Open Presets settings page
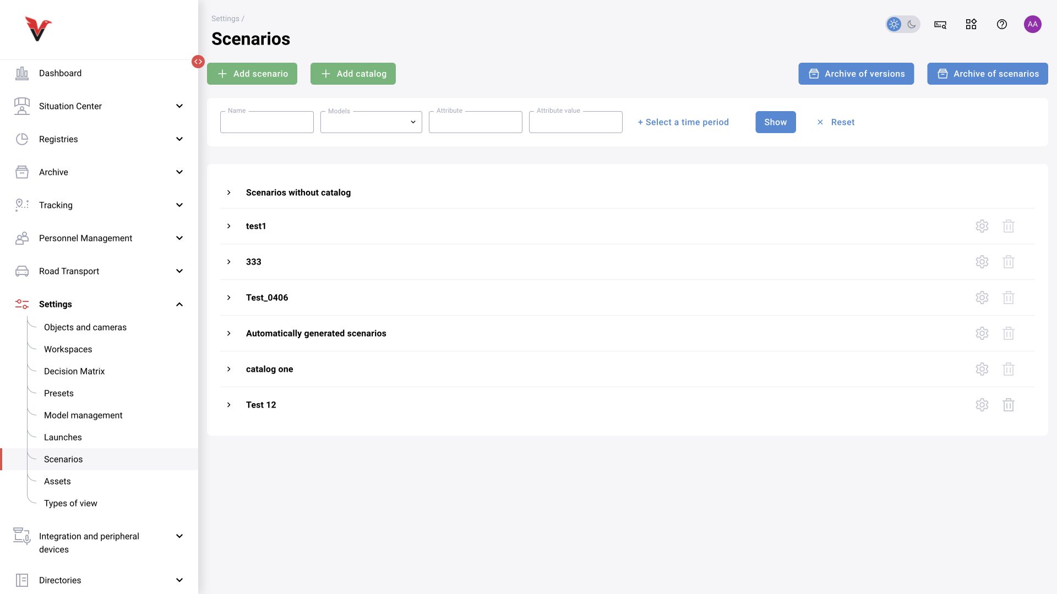 pyautogui.click(x=59, y=393)
